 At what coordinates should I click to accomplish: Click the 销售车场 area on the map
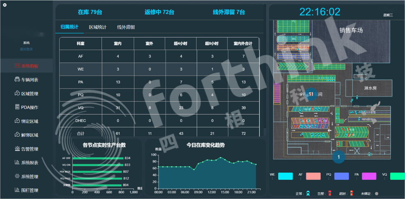coord(351,30)
